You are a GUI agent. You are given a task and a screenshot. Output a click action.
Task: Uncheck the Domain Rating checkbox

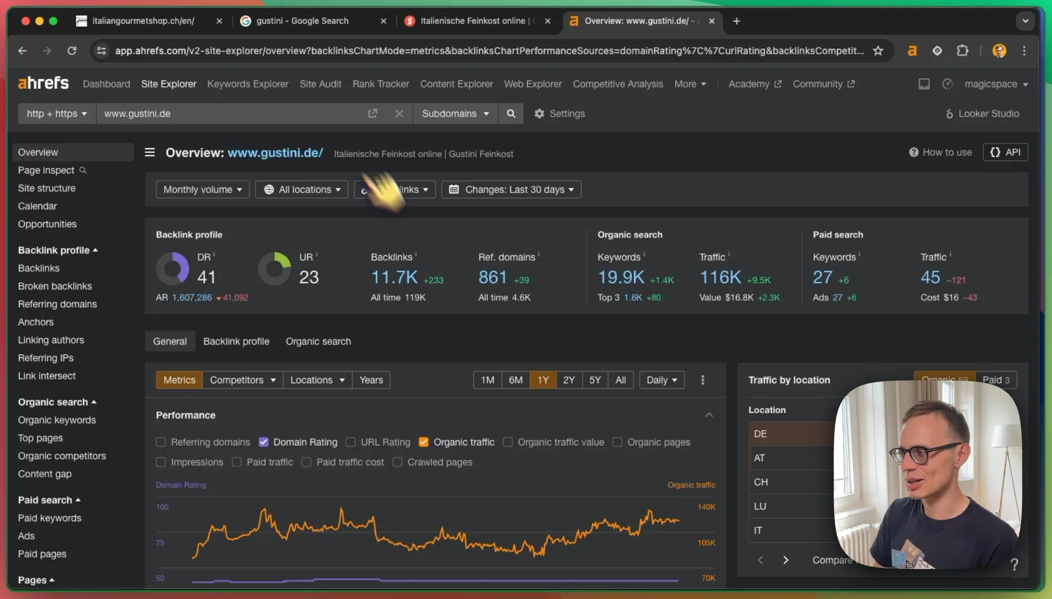[263, 442]
